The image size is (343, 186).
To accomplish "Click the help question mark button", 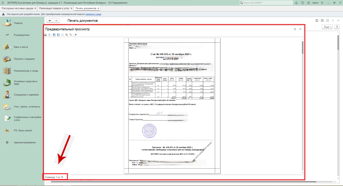I will click(337, 26).
